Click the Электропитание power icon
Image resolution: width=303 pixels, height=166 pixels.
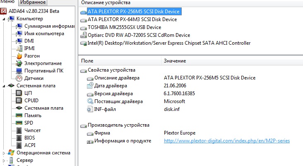point(19,63)
